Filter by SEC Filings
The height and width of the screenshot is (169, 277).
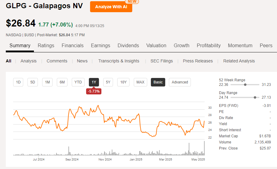(x=162, y=61)
